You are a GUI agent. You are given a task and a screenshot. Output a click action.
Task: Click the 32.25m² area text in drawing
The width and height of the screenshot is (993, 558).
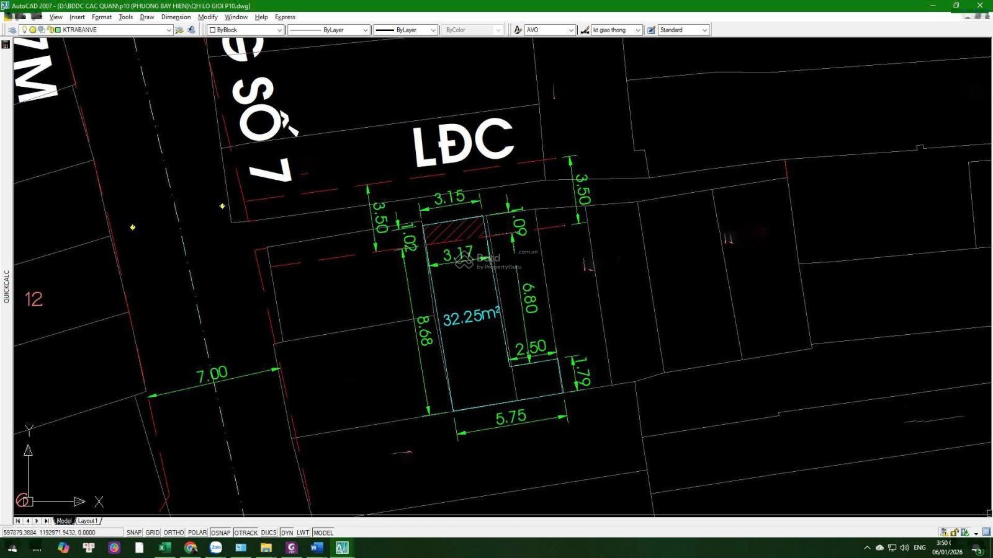pos(471,317)
